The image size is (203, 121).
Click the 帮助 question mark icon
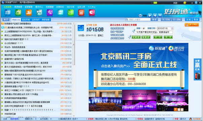pos(140,16)
